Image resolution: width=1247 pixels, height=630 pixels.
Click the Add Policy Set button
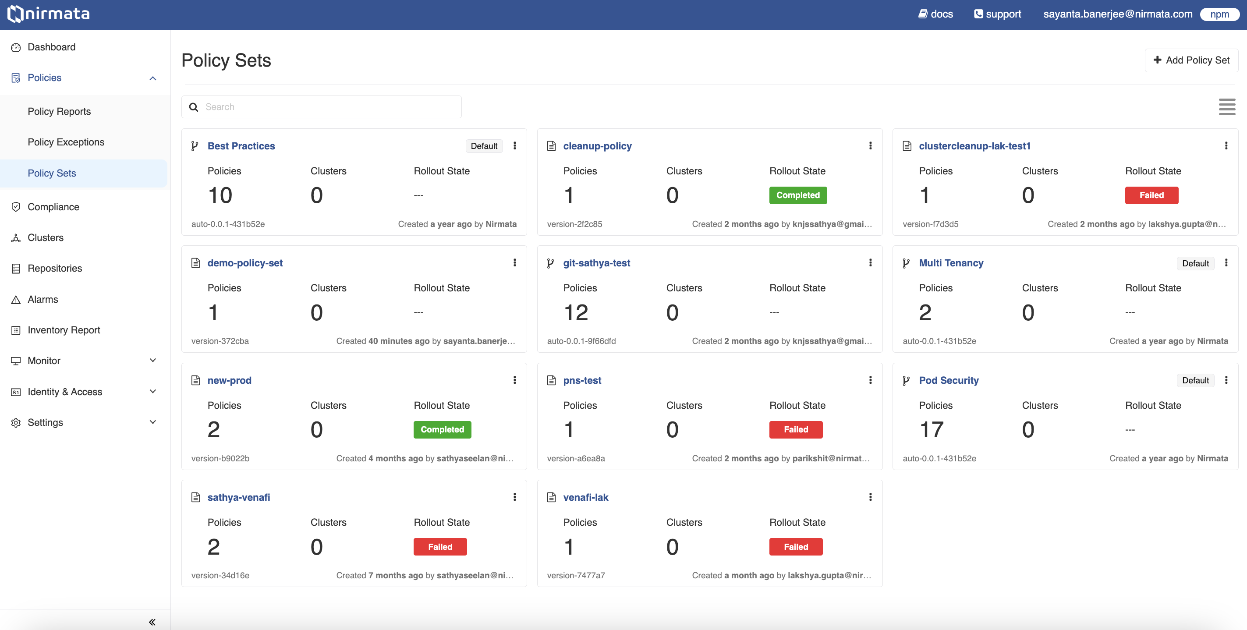[x=1191, y=60]
